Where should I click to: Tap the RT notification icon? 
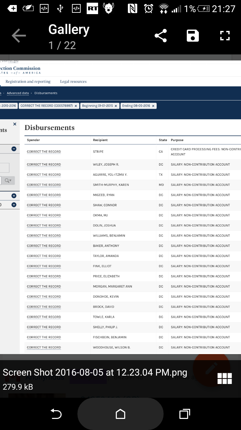coord(92,9)
